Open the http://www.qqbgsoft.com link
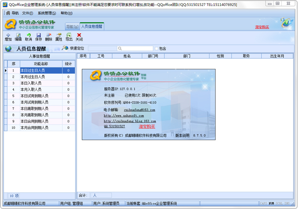298x209 pixels. (x=124, y=115)
